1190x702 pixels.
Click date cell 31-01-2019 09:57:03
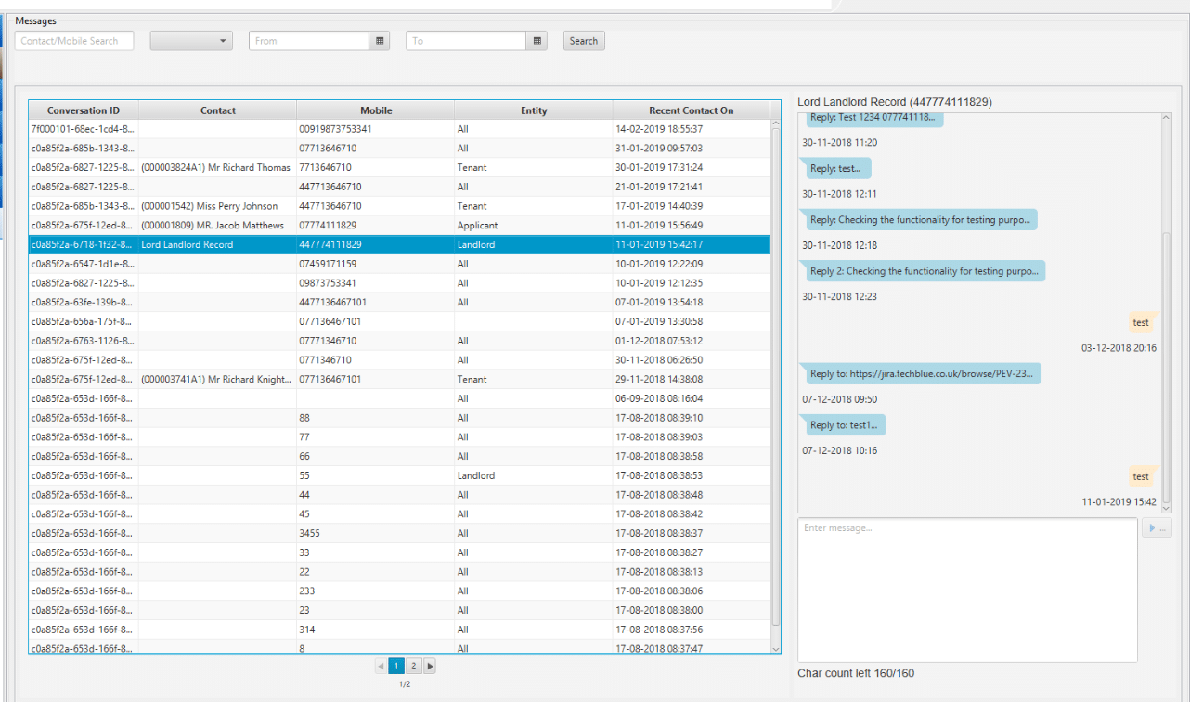coord(692,149)
